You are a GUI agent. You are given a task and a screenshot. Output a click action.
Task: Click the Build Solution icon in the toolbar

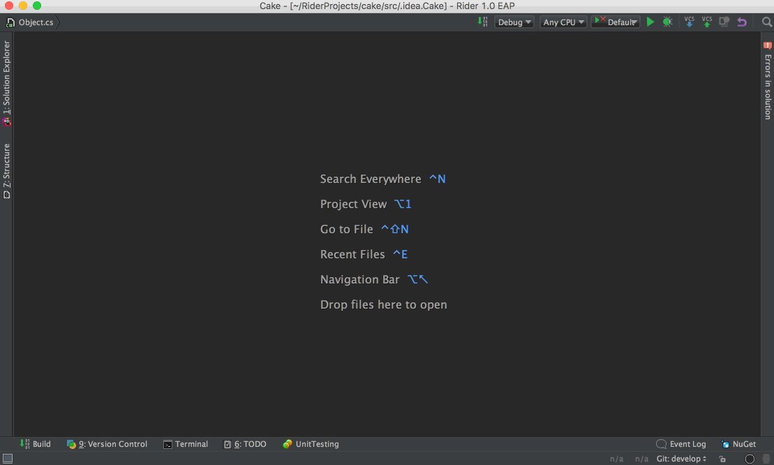pos(482,22)
